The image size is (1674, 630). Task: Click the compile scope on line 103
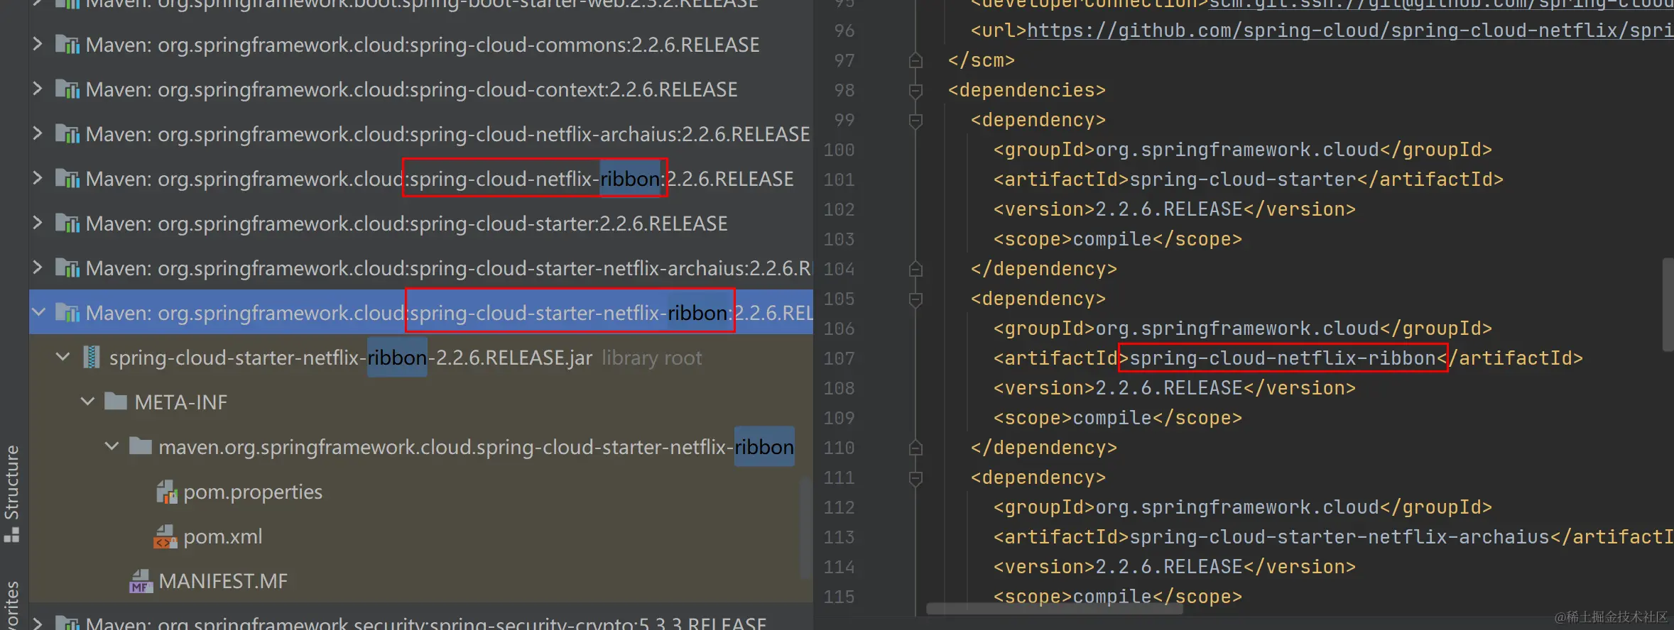pyautogui.click(x=1112, y=238)
